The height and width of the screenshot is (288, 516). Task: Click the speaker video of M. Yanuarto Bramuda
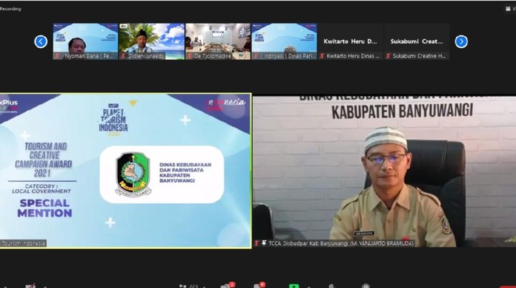tap(384, 172)
